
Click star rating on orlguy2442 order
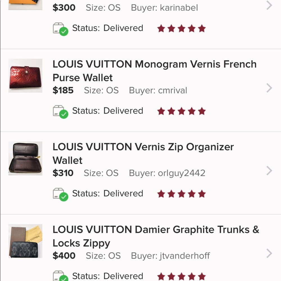181,194
